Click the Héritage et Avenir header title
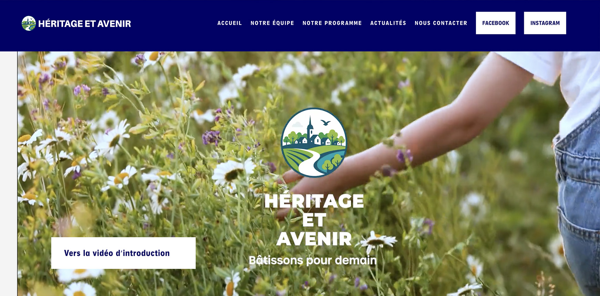This screenshot has height=296, width=600. 84,24
